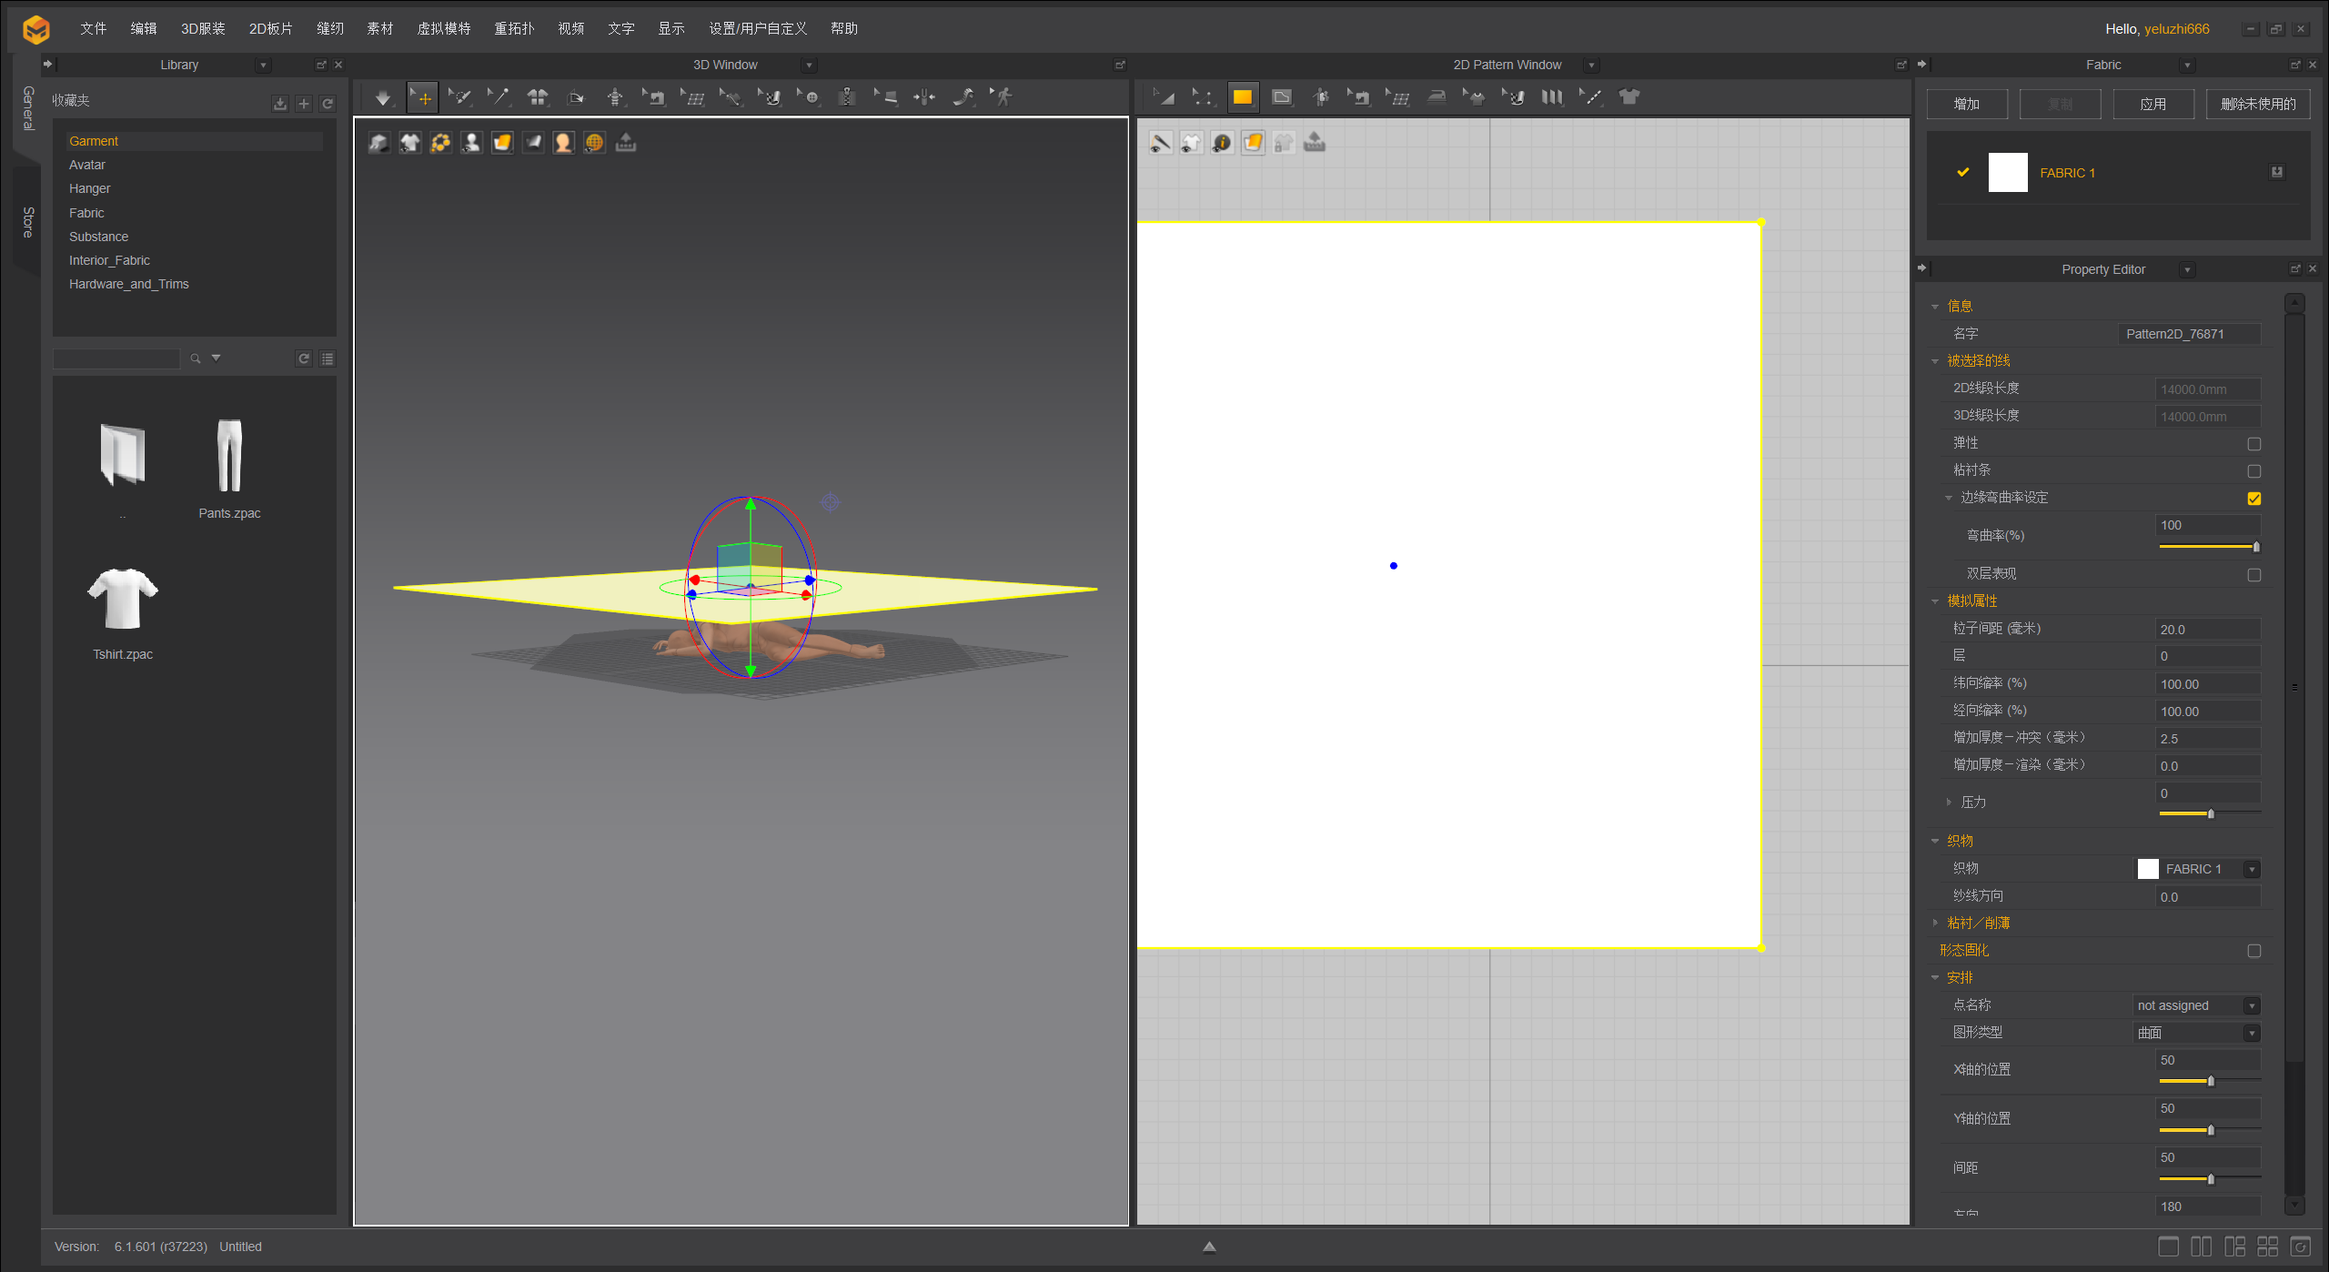Enable the 形态固化 checkbox

[2253, 951]
